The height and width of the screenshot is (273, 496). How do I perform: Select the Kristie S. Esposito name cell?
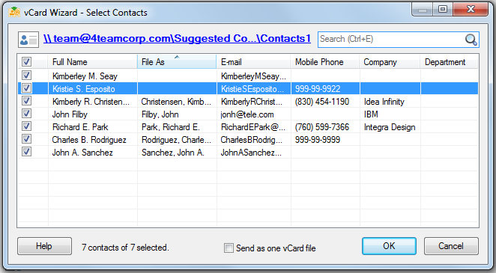pos(93,89)
